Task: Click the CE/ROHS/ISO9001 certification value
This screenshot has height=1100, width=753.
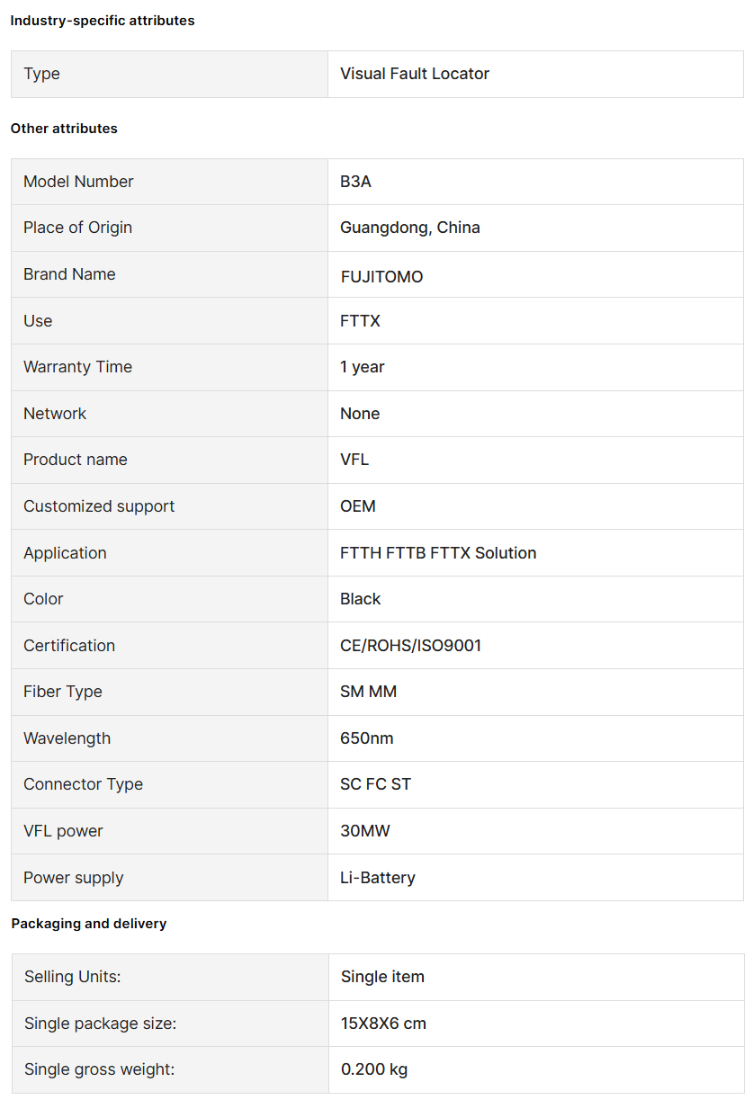Action: coord(411,646)
